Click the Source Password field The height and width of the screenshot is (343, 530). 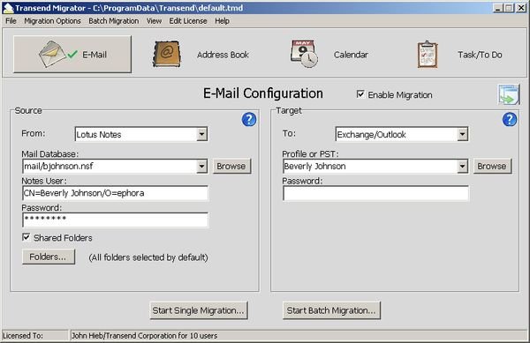pyautogui.click(x=115, y=220)
